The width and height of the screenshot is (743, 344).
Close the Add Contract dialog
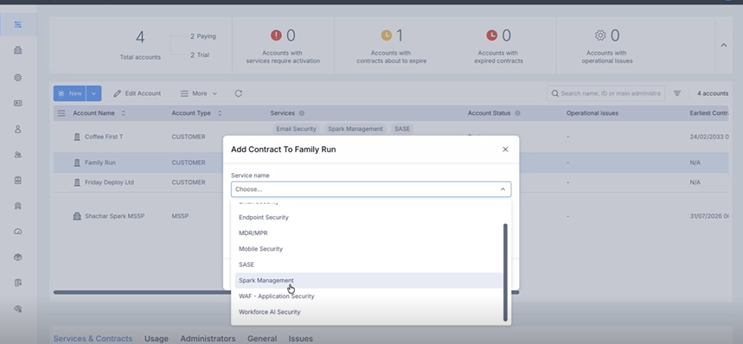tap(505, 150)
